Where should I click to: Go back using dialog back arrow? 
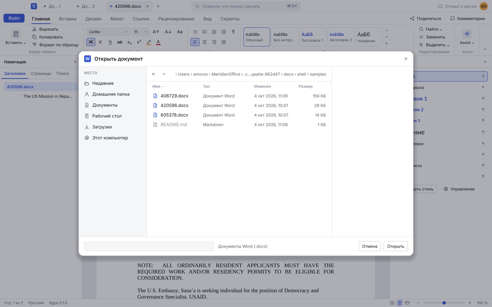coord(154,74)
